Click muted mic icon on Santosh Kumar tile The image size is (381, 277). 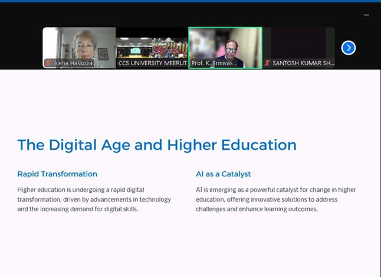point(268,63)
